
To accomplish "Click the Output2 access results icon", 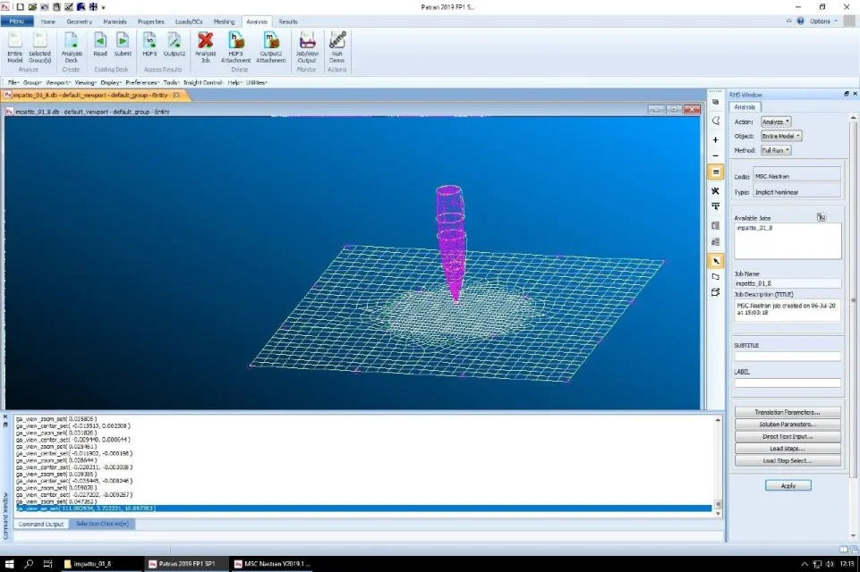I will tap(175, 42).
